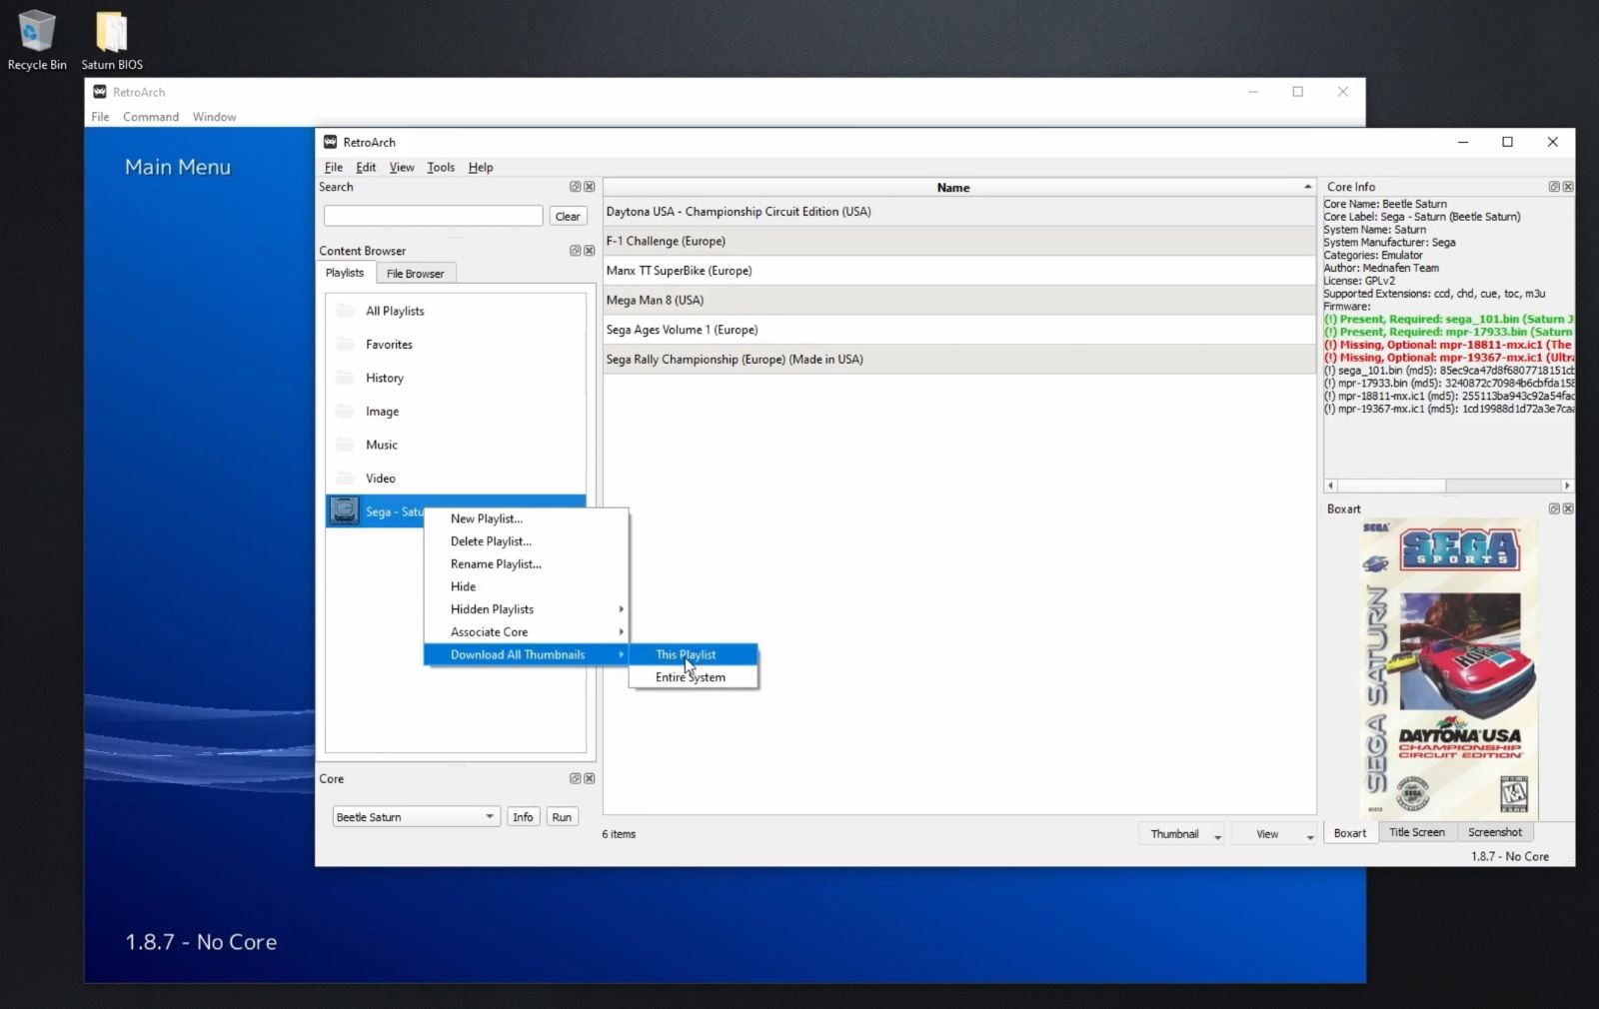Open the Window menu in the back RetroArch window
1599x1009 pixels.
214,117
